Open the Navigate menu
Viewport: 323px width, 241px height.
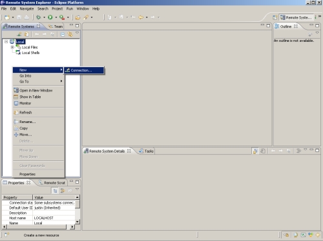click(x=26, y=9)
